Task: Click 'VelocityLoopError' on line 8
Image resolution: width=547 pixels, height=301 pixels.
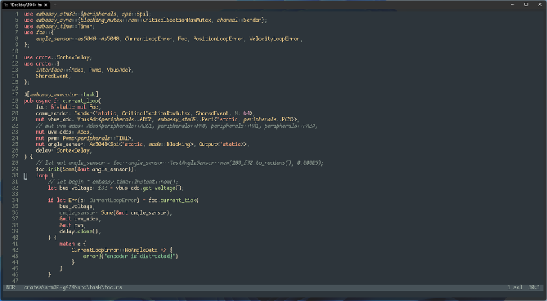Action: click(x=274, y=39)
